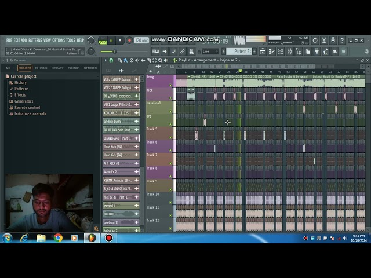Collapse the Current project tree node

click(21, 76)
